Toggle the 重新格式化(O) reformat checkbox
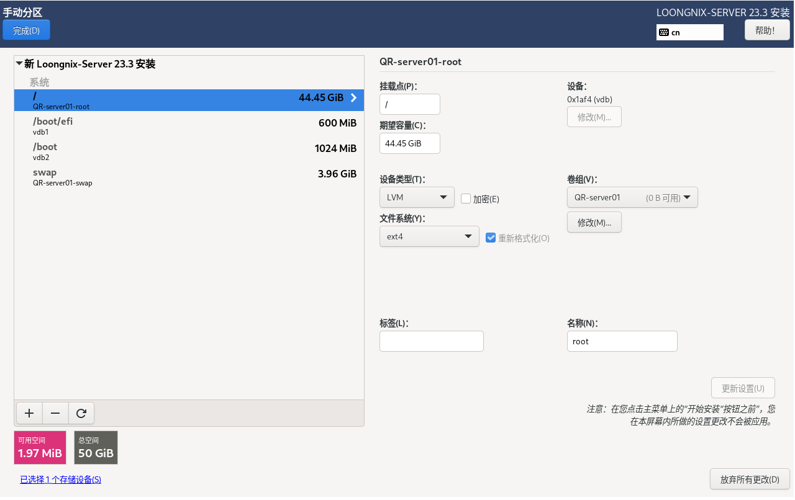 (x=491, y=238)
